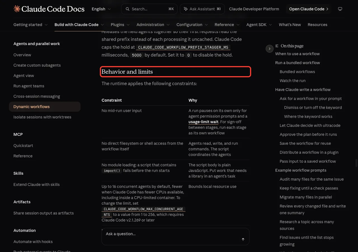Open the Agent SDK dropdown menu
Image resolution: width=358 pixels, height=252 pixels.
[x=259, y=25]
